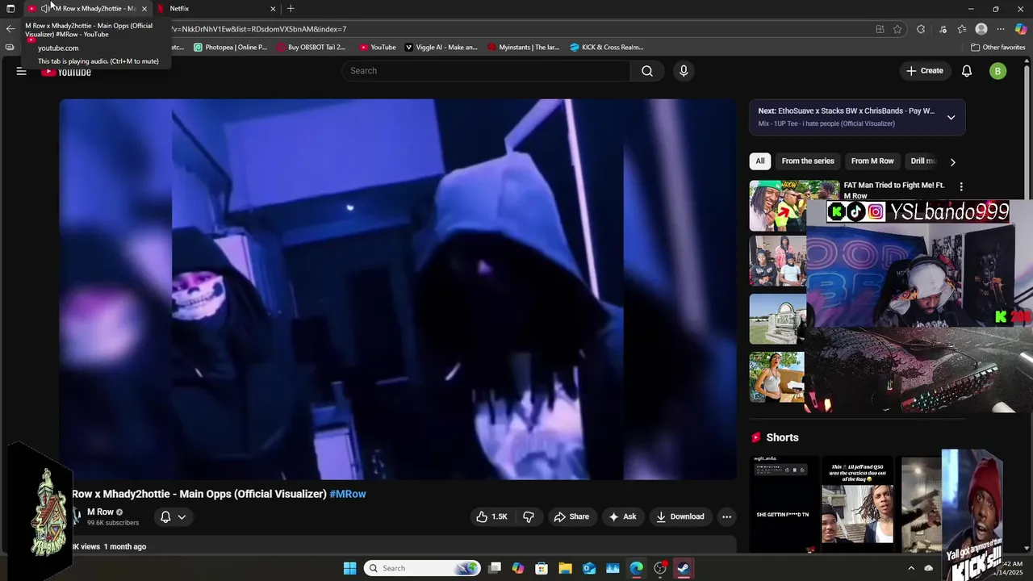Expand Other favorites folder

(997, 48)
